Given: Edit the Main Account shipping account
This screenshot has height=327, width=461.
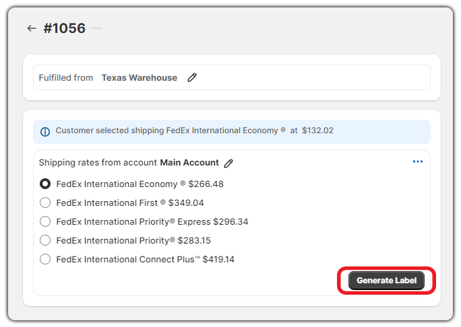Looking at the screenshot, I should [228, 163].
